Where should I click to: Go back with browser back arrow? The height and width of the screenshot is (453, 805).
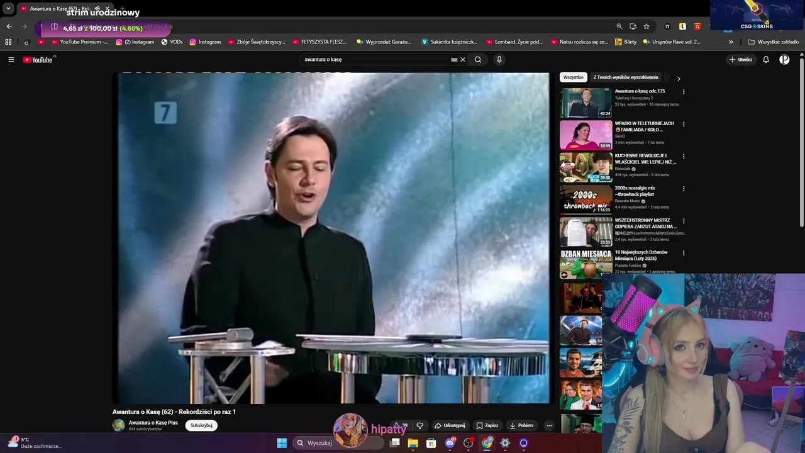coord(9,26)
